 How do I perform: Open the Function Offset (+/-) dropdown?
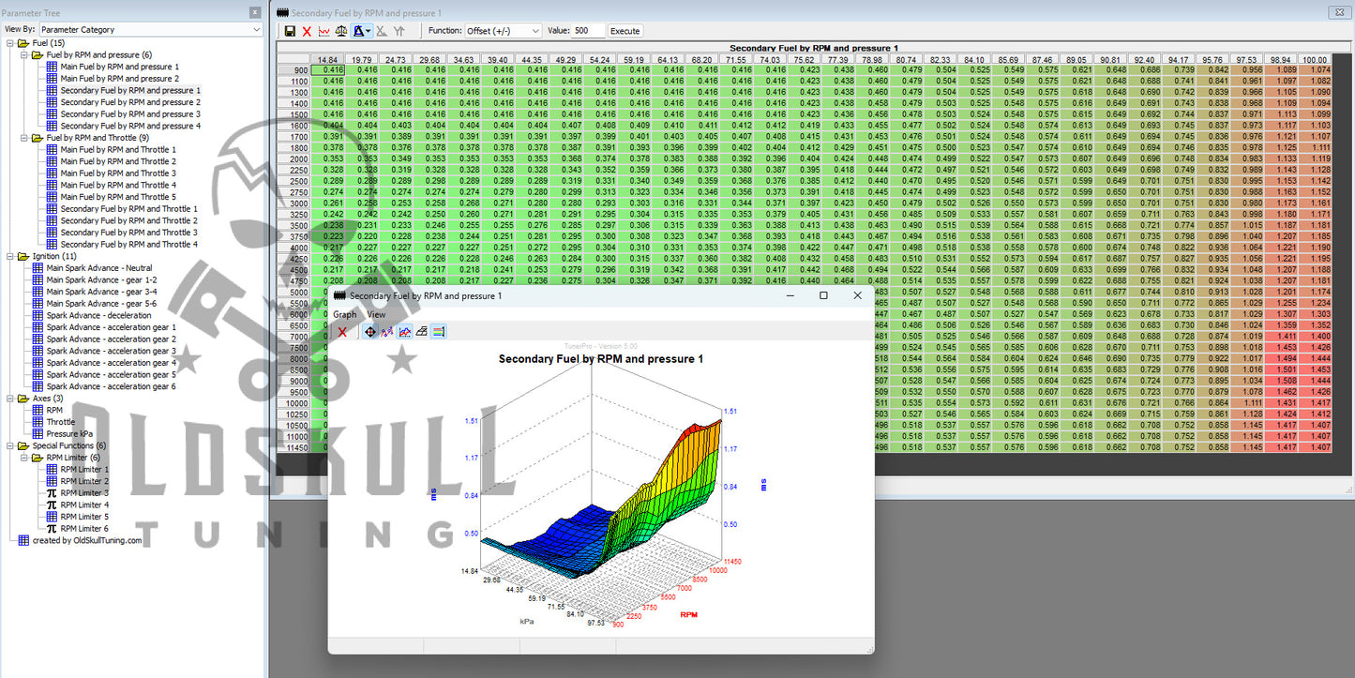pyautogui.click(x=504, y=31)
